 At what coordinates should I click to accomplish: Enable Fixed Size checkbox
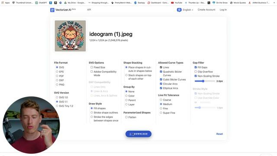point(92,68)
